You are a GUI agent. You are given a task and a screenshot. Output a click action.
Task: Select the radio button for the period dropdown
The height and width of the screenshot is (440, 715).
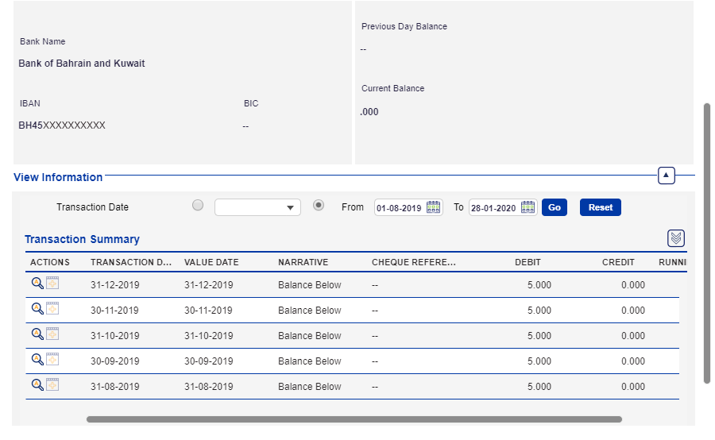[x=198, y=206]
